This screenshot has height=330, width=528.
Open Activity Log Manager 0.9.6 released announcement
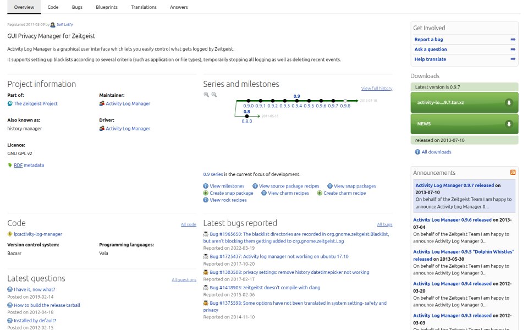coord(452,219)
